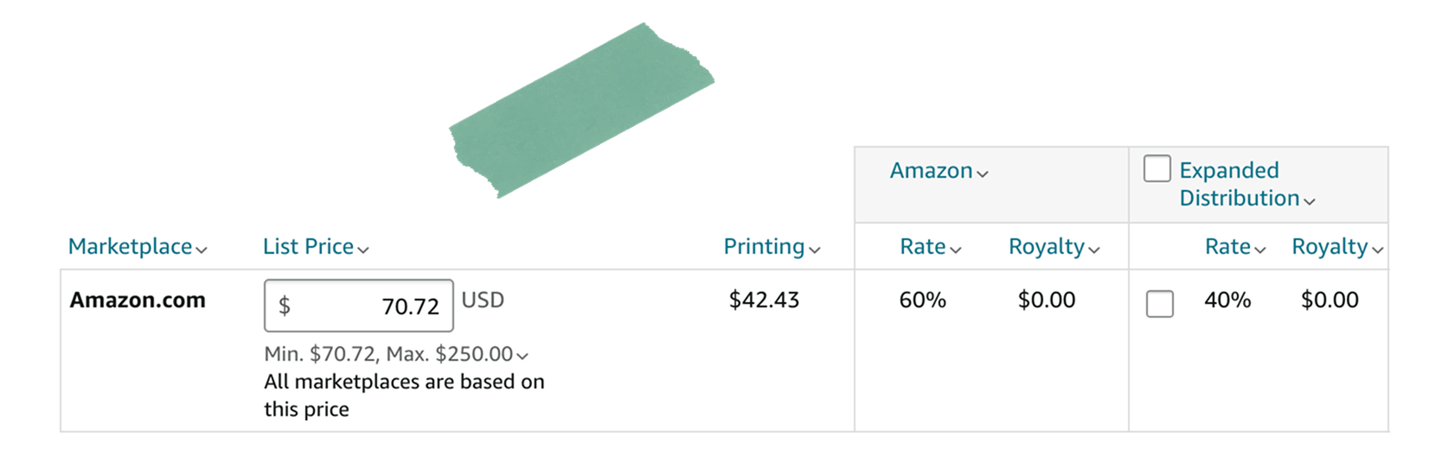Click chevron beside Expanded Distribution label
This screenshot has width=1429, height=455.
[1310, 202]
